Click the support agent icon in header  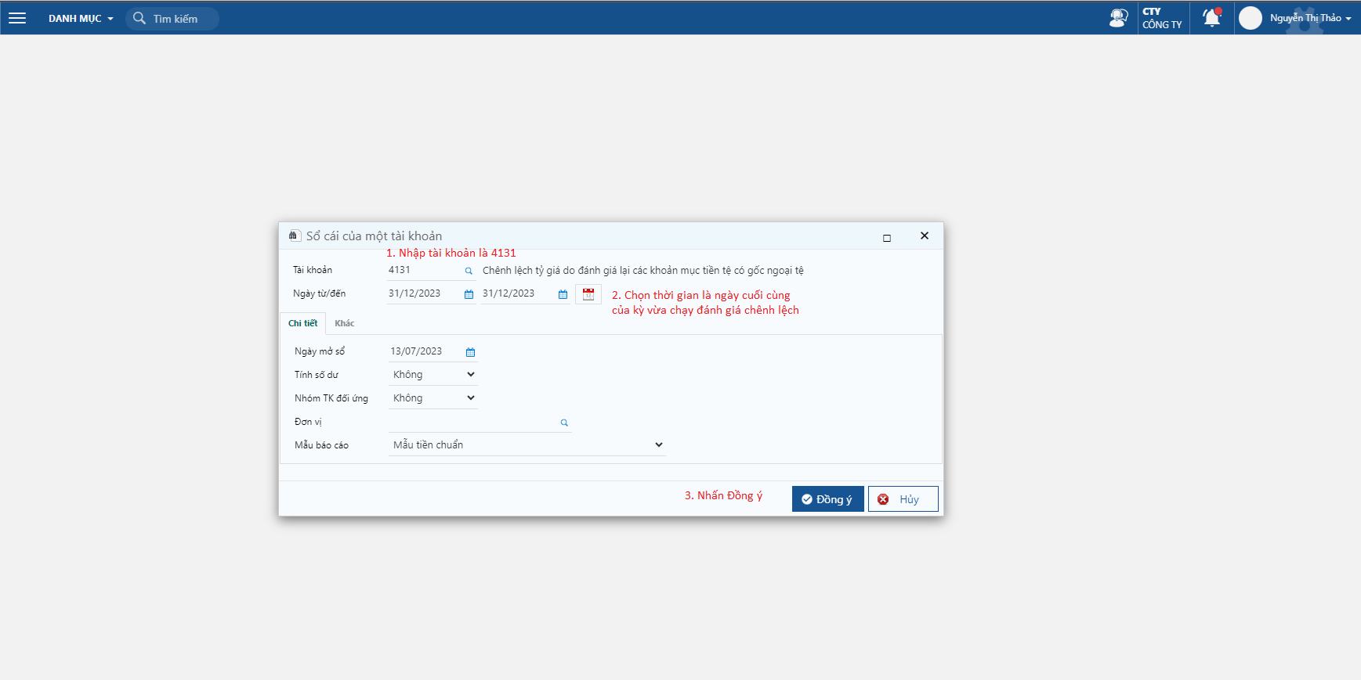tap(1118, 18)
